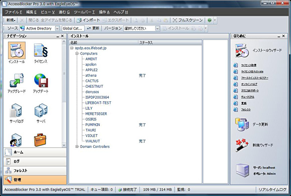Click the Global Cat... field
This screenshot has height=196, width=291.
point(73,29)
